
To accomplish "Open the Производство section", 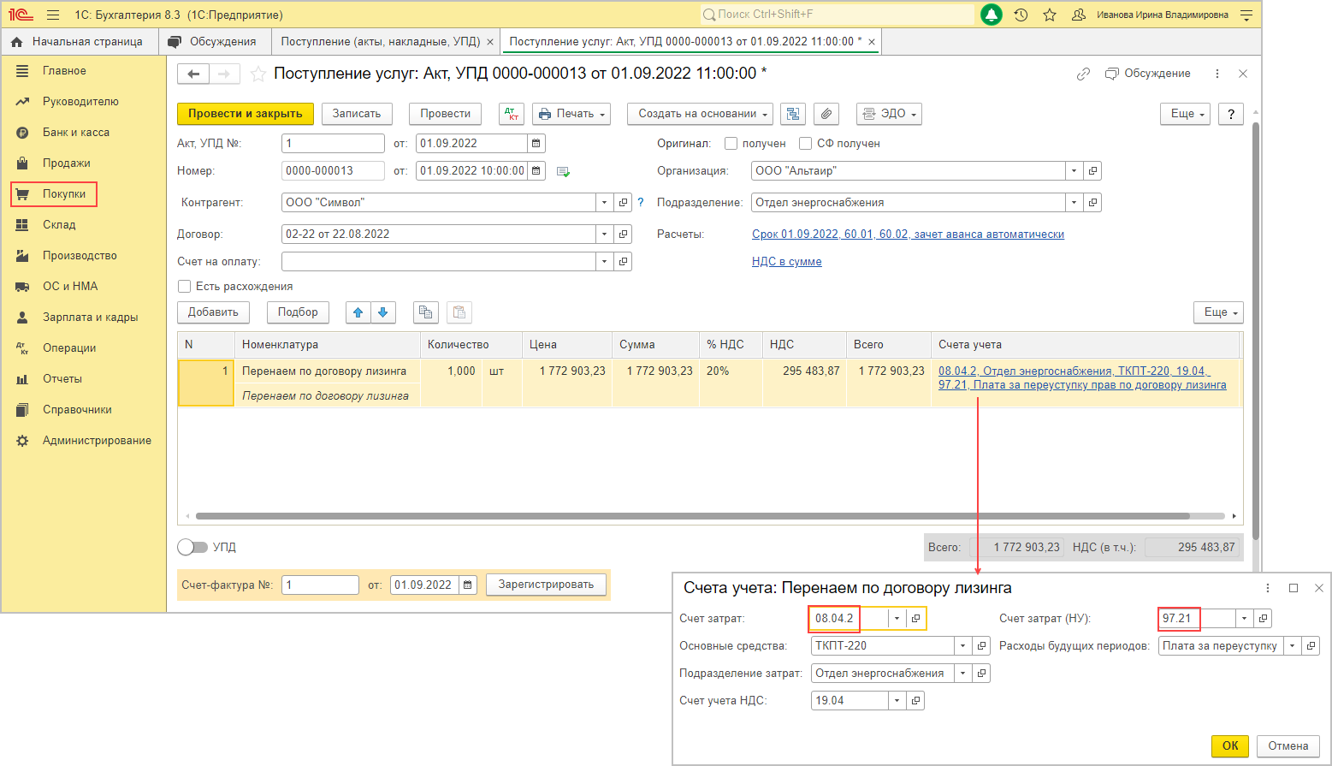I will pyautogui.click(x=80, y=256).
